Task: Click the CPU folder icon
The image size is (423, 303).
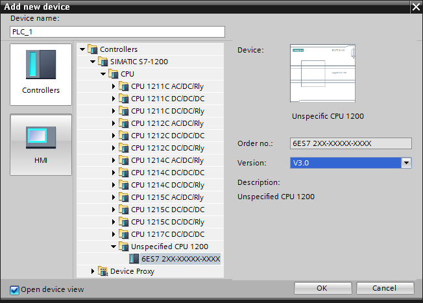Action: click(114, 74)
